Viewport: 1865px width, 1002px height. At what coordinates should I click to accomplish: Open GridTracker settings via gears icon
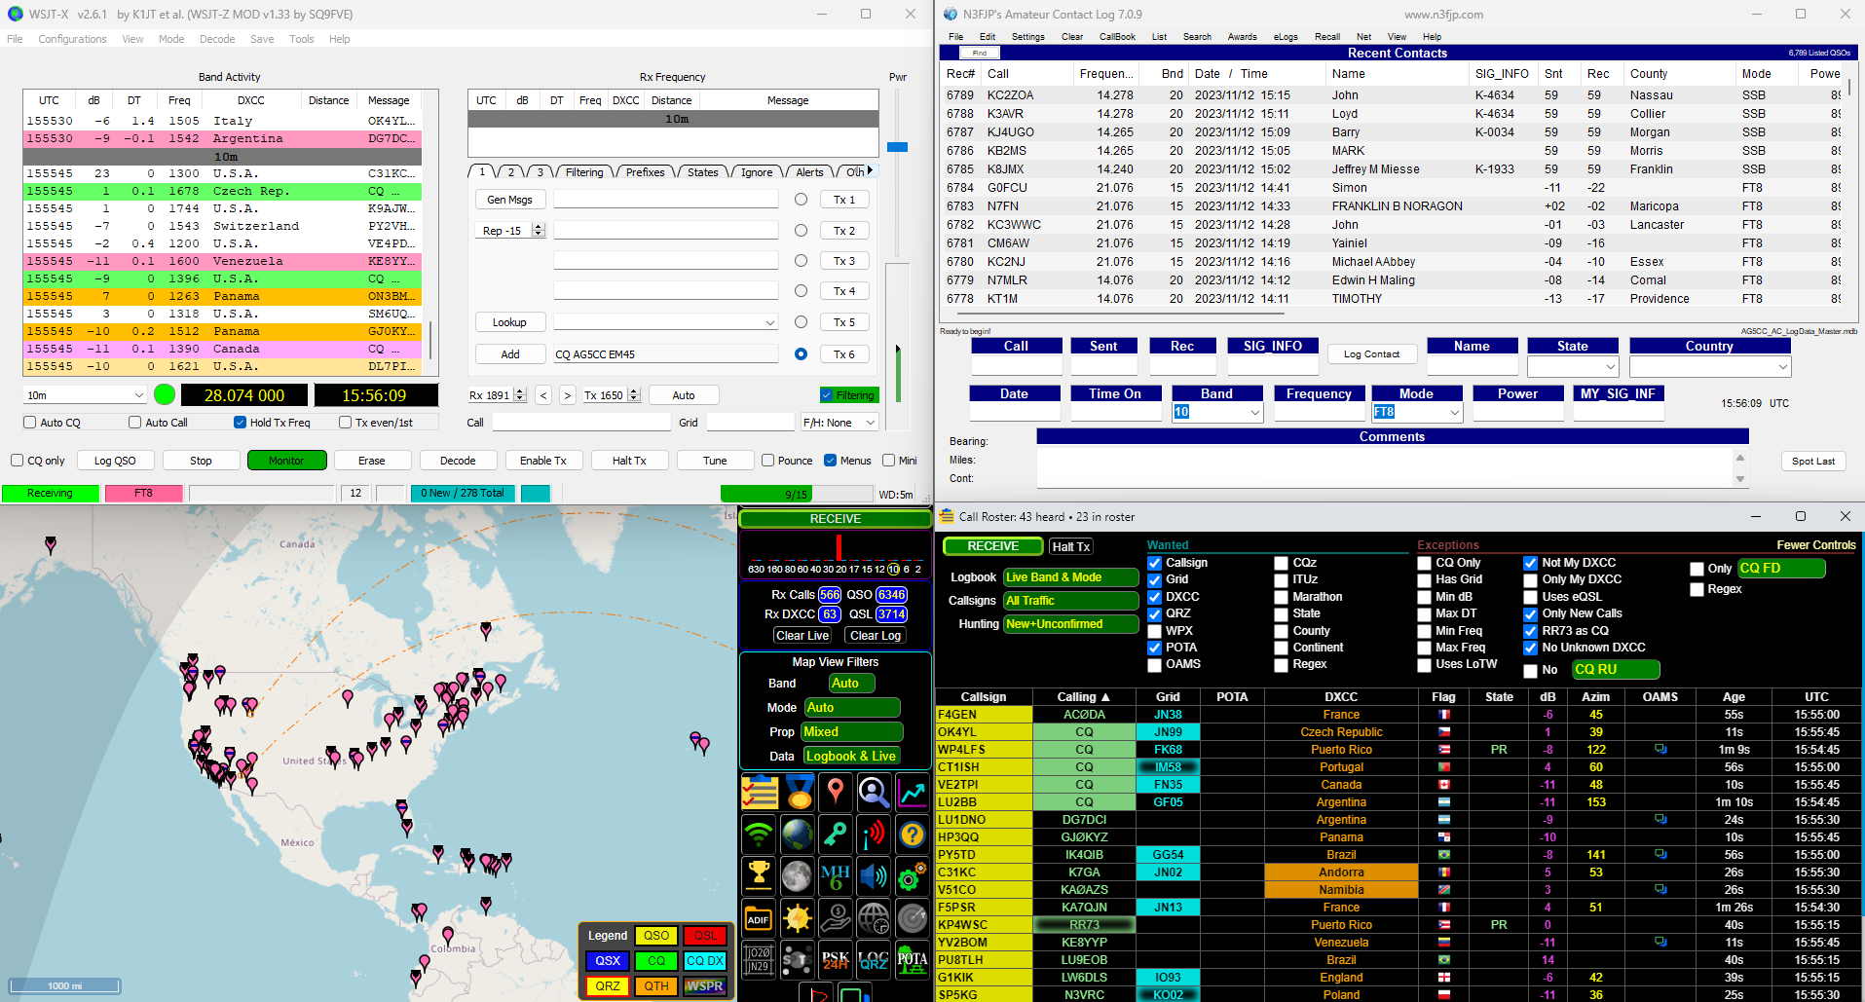(x=911, y=875)
